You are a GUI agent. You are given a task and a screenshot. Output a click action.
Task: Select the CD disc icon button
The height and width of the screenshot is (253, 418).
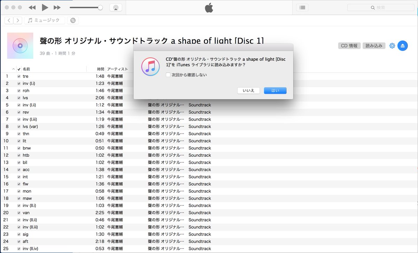(72, 20)
